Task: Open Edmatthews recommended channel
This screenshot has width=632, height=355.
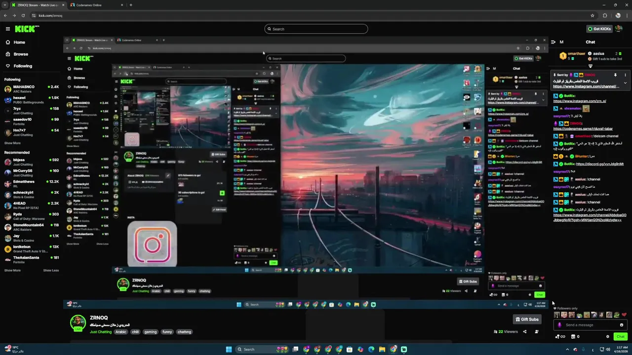Action: click(x=32, y=184)
